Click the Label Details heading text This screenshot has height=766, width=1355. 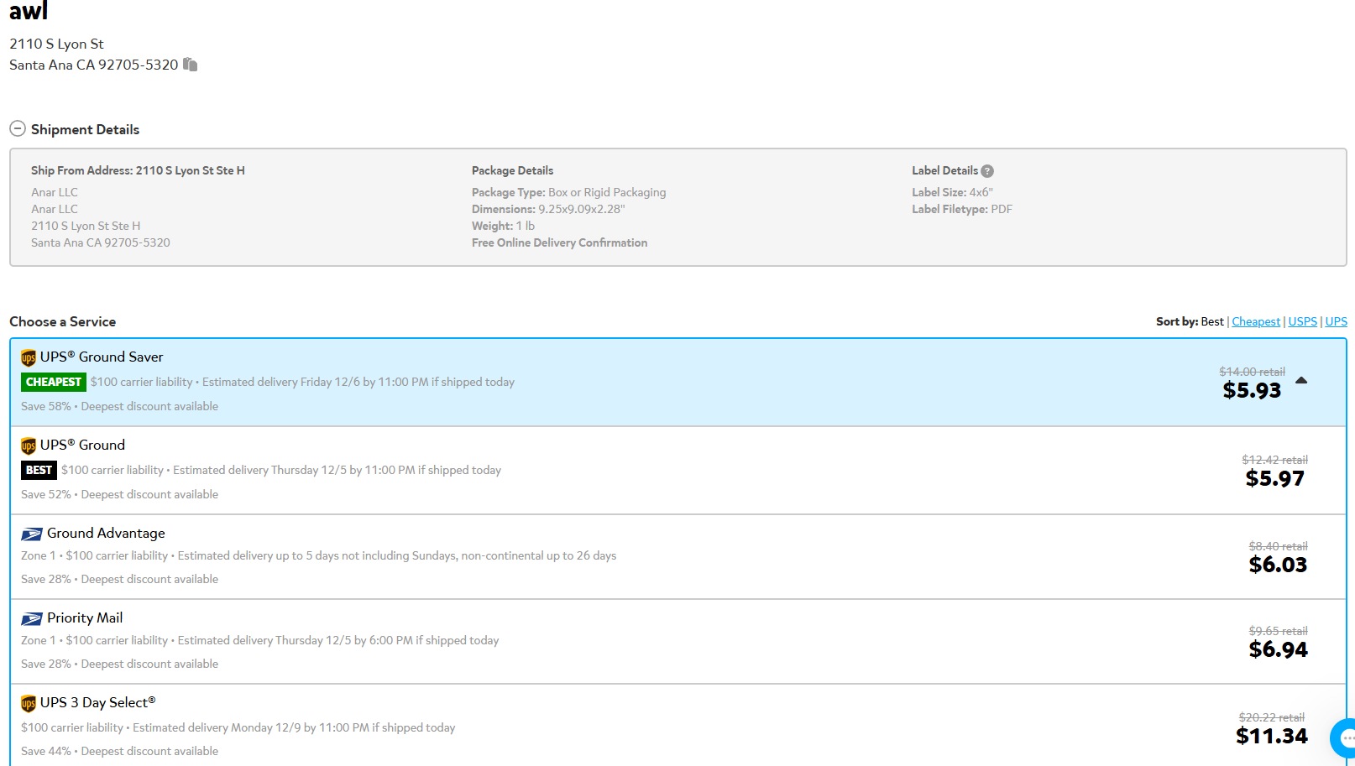point(944,170)
